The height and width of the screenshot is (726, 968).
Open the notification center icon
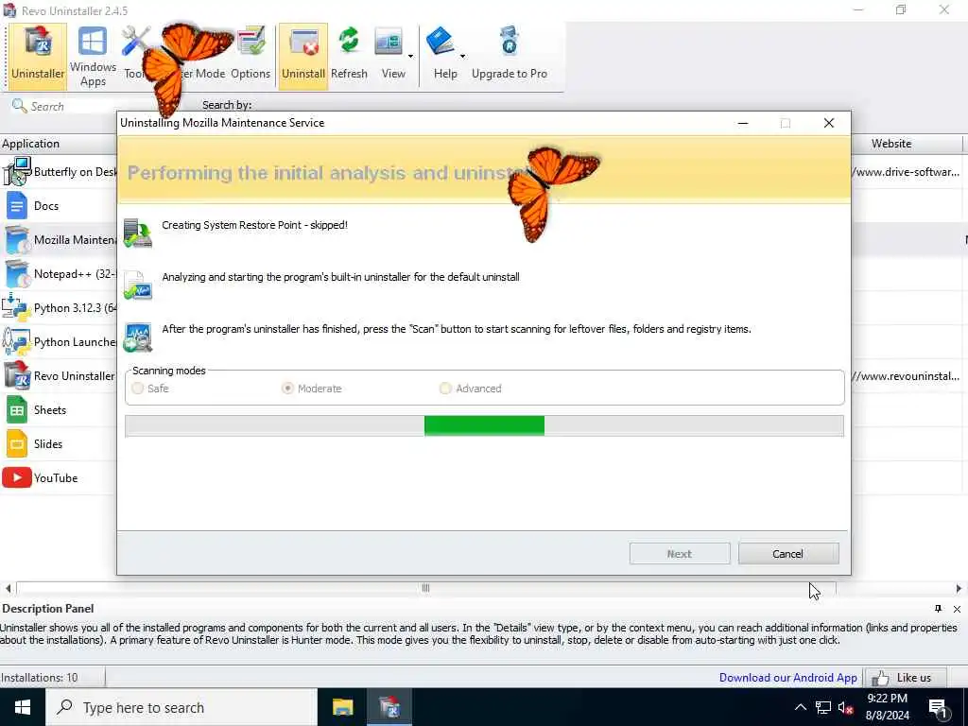pos(938,708)
